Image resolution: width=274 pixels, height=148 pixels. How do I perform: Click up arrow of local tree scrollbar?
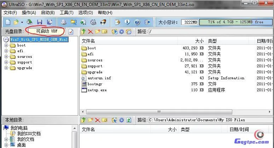pos(75,129)
